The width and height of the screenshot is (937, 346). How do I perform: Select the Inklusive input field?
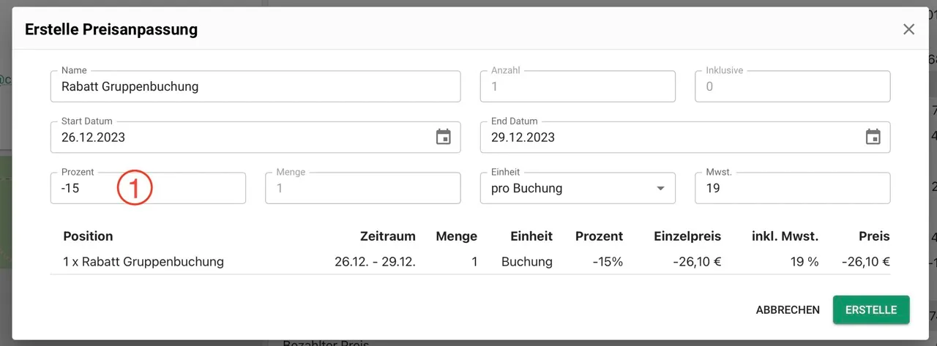[x=793, y=86]
